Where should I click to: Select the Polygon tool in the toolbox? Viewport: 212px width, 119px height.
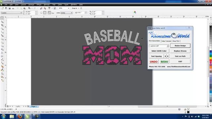2,46
